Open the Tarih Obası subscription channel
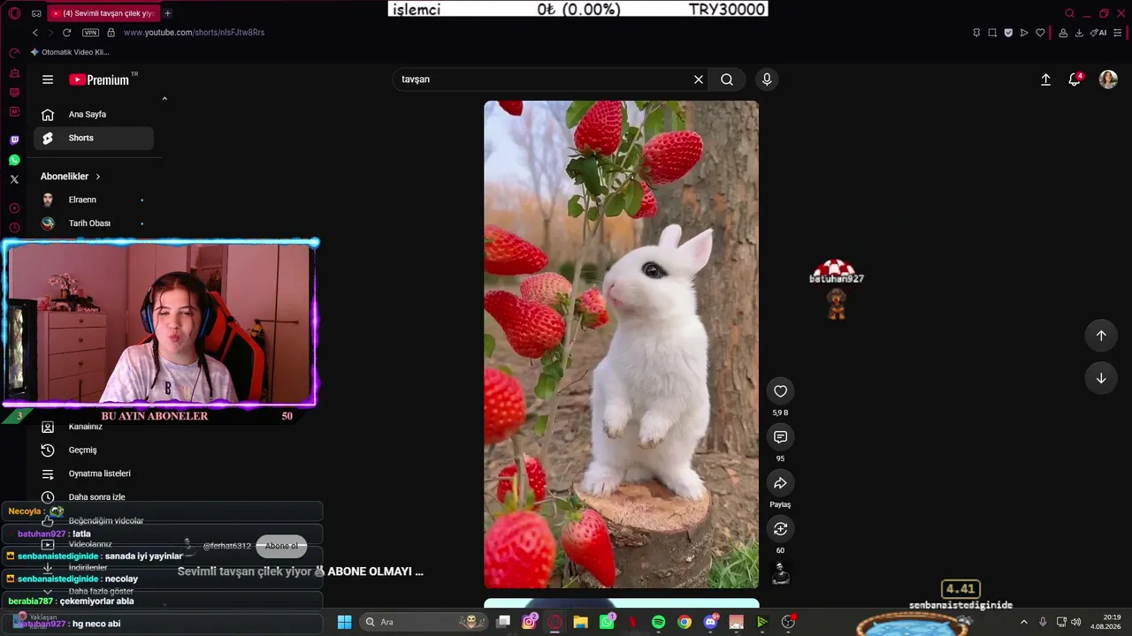This screenshot has height=636, width=1132. tap(94, 223)
